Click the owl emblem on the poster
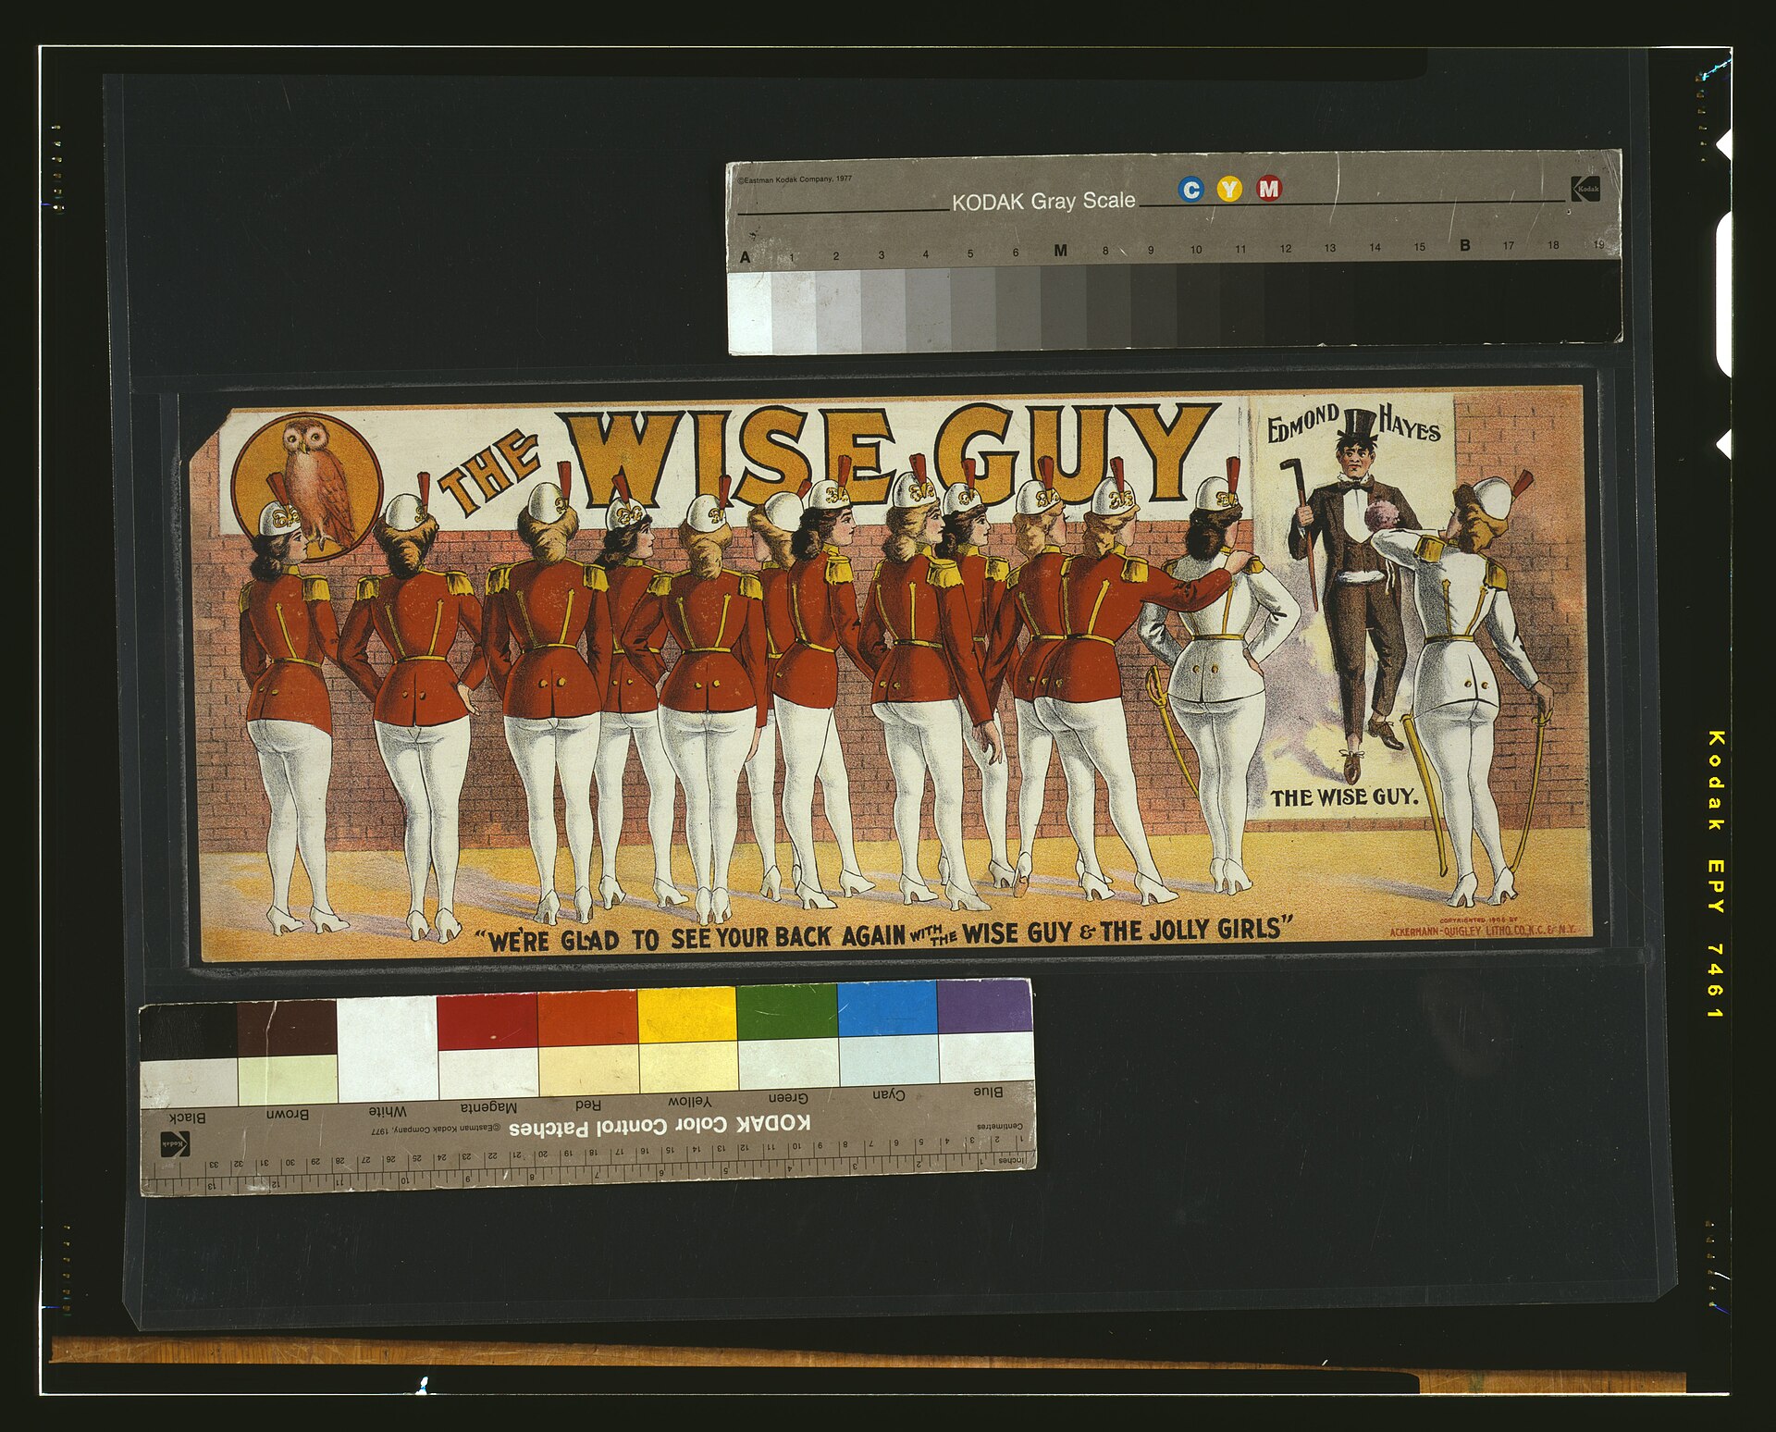Viewport: 1776px width, 1432px height. point(308,487)
